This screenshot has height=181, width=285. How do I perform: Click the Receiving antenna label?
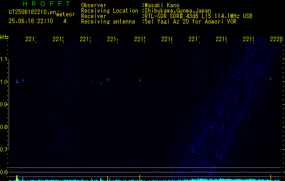pos(108,22)
